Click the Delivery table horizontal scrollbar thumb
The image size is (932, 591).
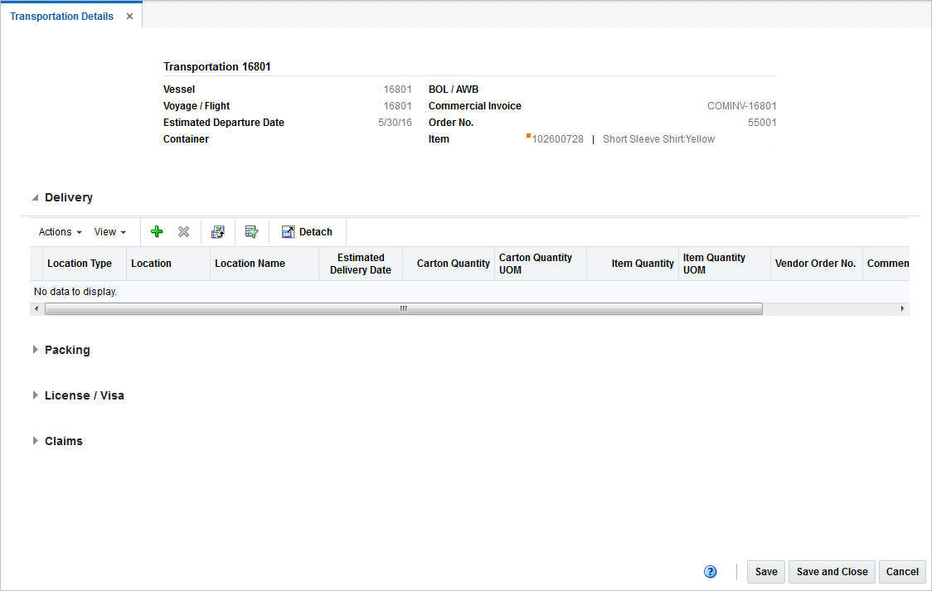click(x=404, y=308)
